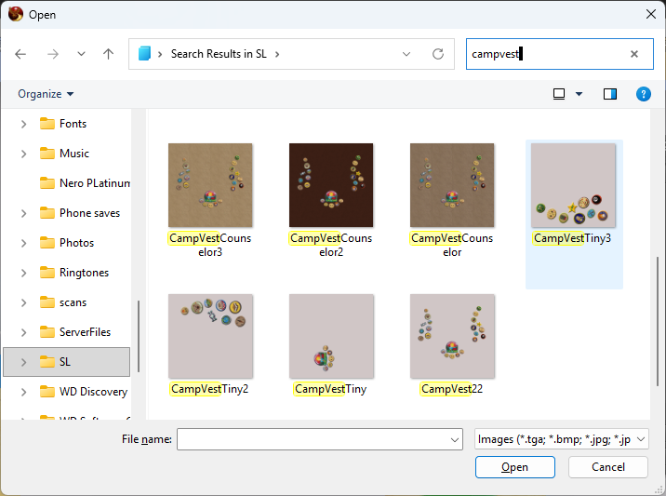The width and height of the screenshot is (666, 496).
Task: Clear the campvest search text
Action: pyautogui.click(x=634, y=54)
